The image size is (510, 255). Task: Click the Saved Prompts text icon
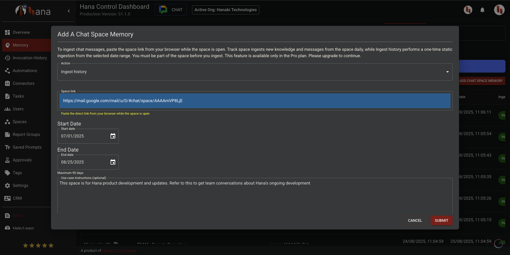[x=7, y=147]
